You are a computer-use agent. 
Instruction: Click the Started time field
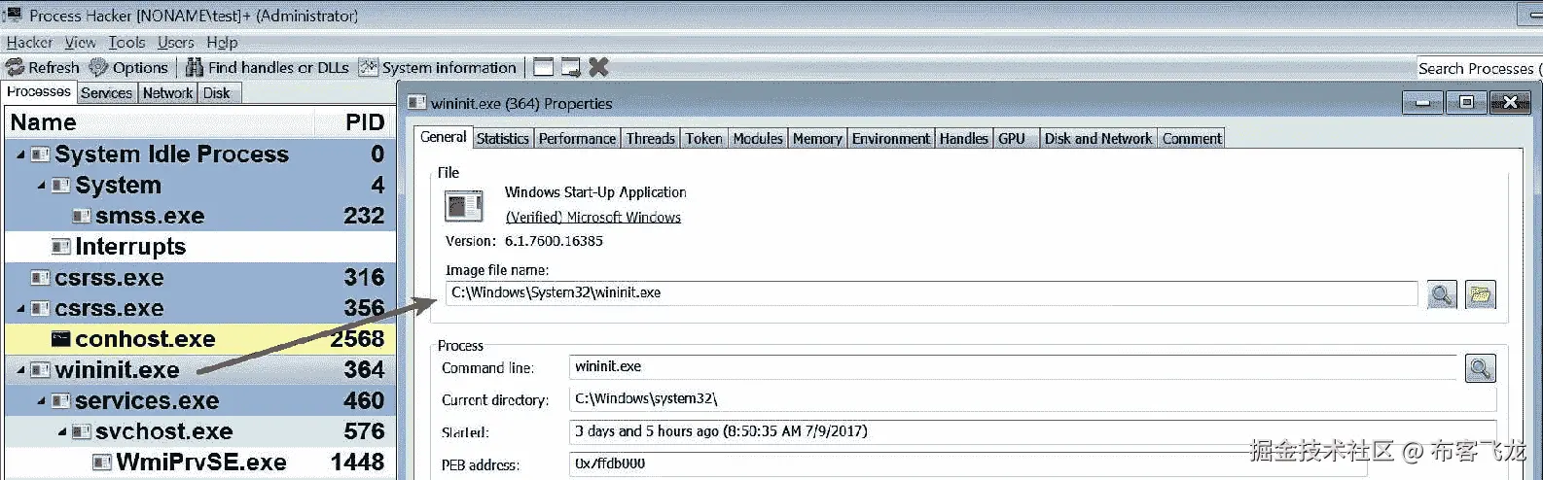[x=1033, y=431]
